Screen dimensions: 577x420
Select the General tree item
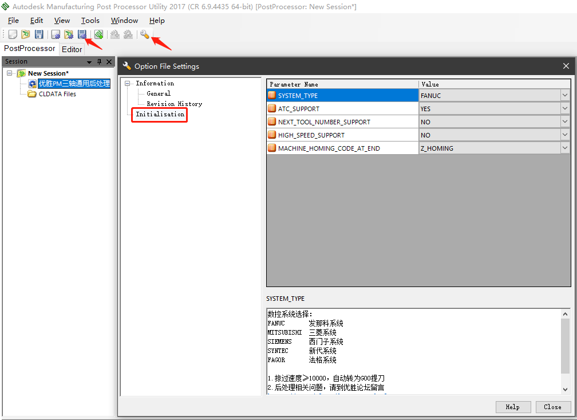tap(159, 93)
